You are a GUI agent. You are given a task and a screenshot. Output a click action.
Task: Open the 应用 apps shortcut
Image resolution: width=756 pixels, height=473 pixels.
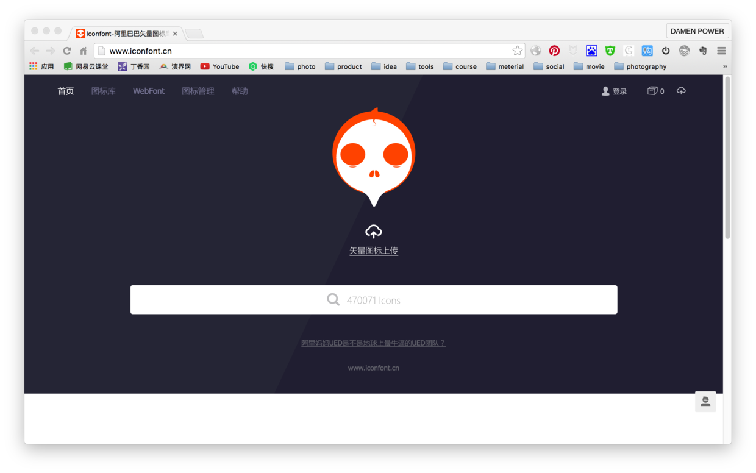(x=41, y=66)
